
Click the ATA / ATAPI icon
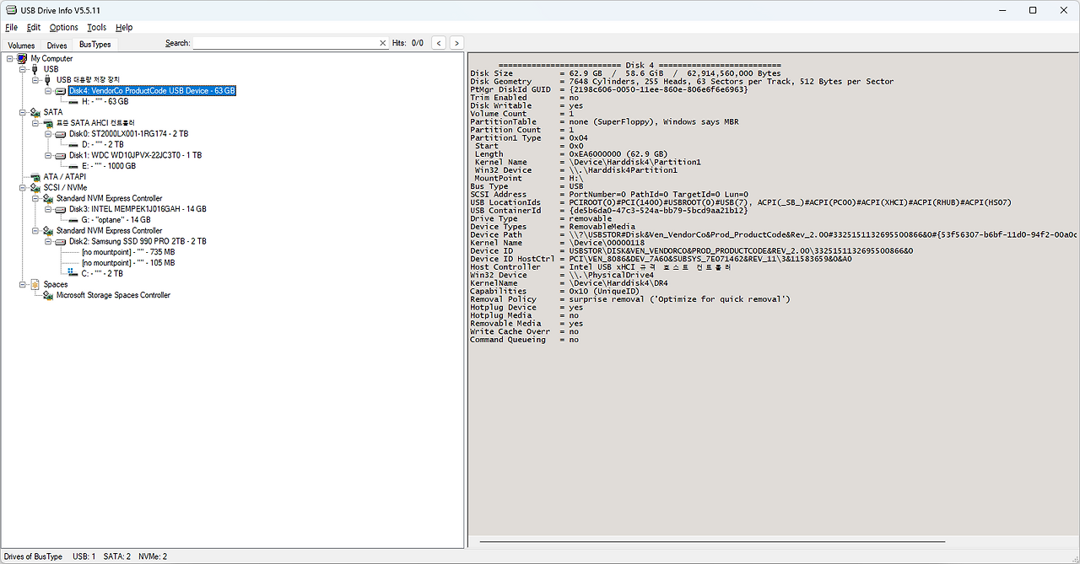[x=35, y=177]
